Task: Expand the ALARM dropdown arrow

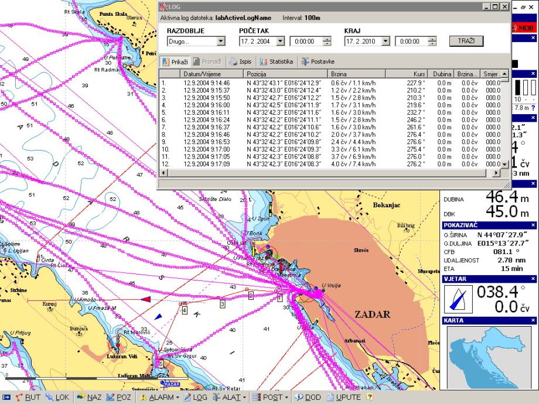Action: (178, 398)
